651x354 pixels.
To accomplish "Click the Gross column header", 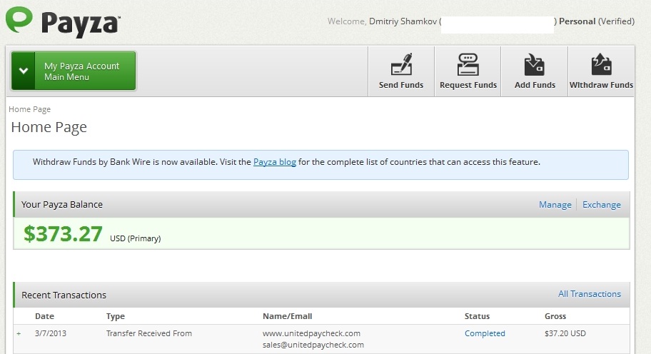I will [555, 316].
